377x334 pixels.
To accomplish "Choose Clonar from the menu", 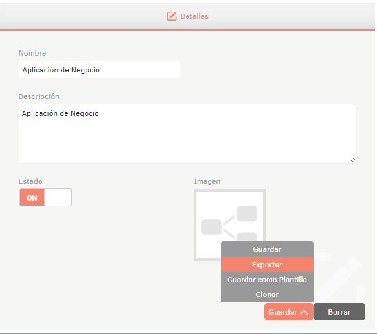I will point(267,295).
